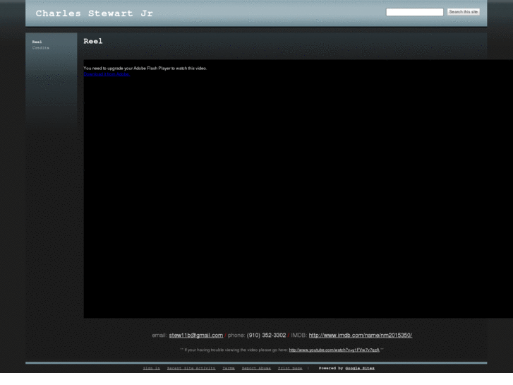Open the Google Sites footer link
Viewport: 513px width, 385px height.
(360, 368)
